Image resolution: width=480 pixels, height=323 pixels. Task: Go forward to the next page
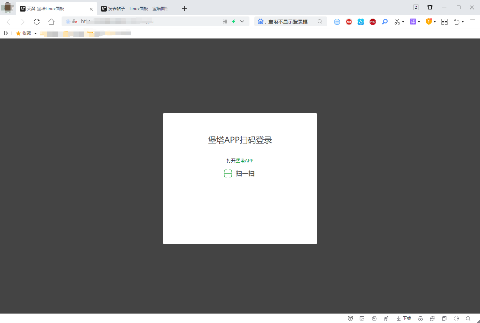click(23, 22)
